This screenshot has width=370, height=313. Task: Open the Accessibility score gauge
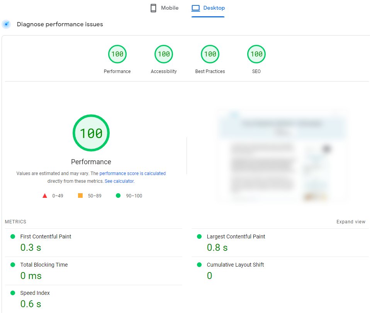coord(164,54)
